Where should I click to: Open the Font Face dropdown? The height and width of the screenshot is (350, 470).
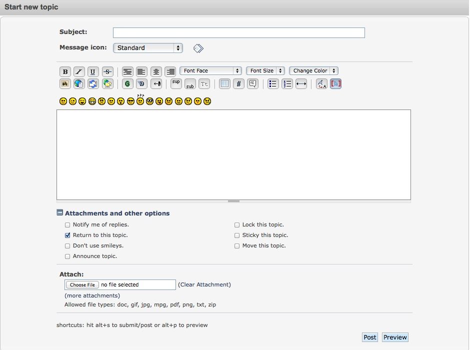210,71
